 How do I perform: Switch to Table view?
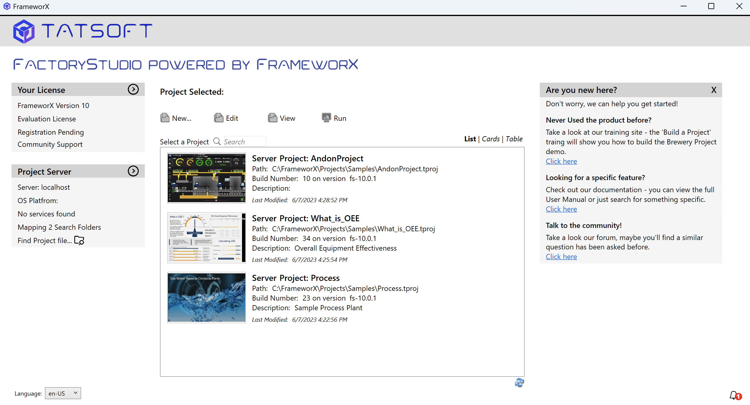[x=514, y=139]
